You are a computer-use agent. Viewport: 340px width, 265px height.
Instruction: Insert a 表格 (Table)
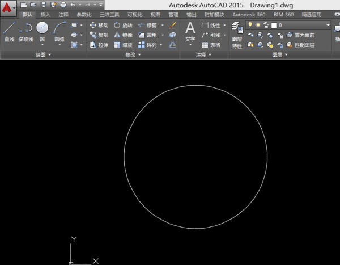[211, 45]
